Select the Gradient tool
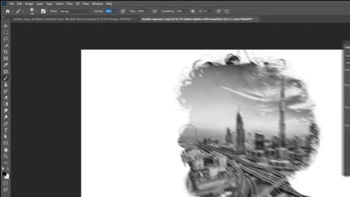Screen dimensions: 350x197 6,104
